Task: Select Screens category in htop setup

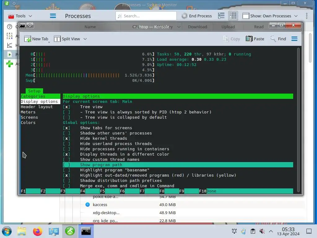Action: (x=29, y=117)
